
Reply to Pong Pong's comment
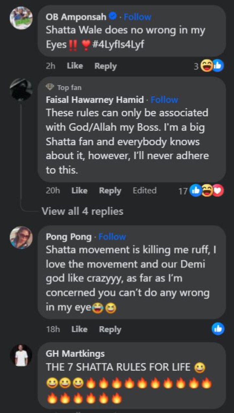click(x=110, y=329)
